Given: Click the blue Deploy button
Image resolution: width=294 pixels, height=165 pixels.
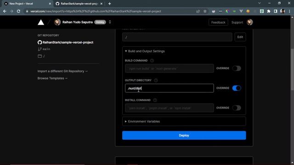Looking at the screenshot, I should coord(184,135).
